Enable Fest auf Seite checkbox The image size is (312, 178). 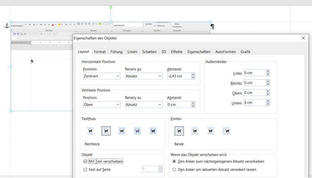(85, 170)
